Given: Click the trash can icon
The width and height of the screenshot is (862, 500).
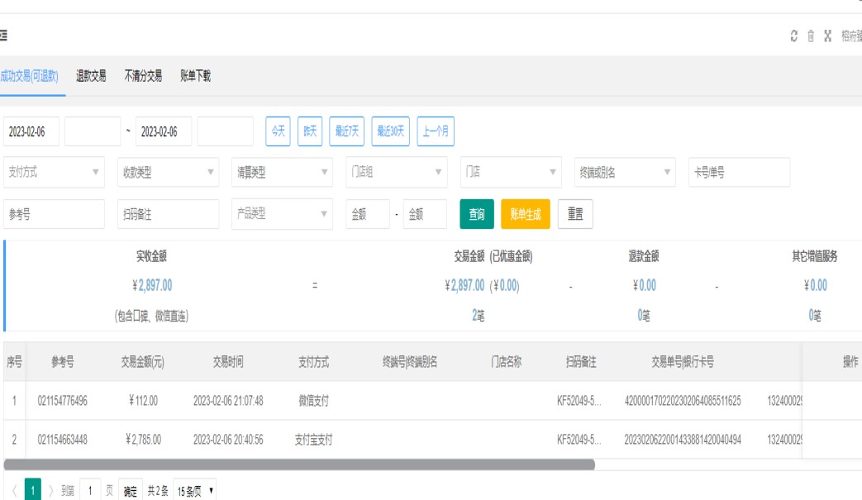Looking at the screenshot, I should (811, 36).
